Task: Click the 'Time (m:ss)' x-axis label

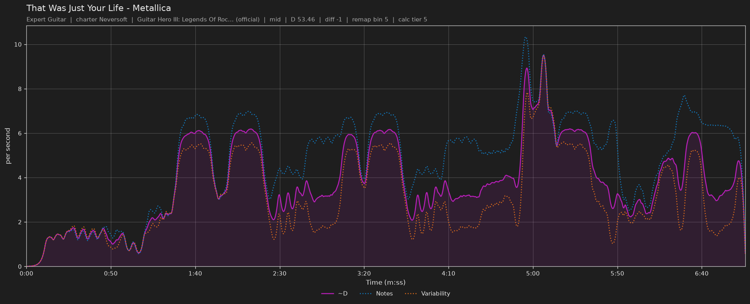Action: click(x=386, y=282)
